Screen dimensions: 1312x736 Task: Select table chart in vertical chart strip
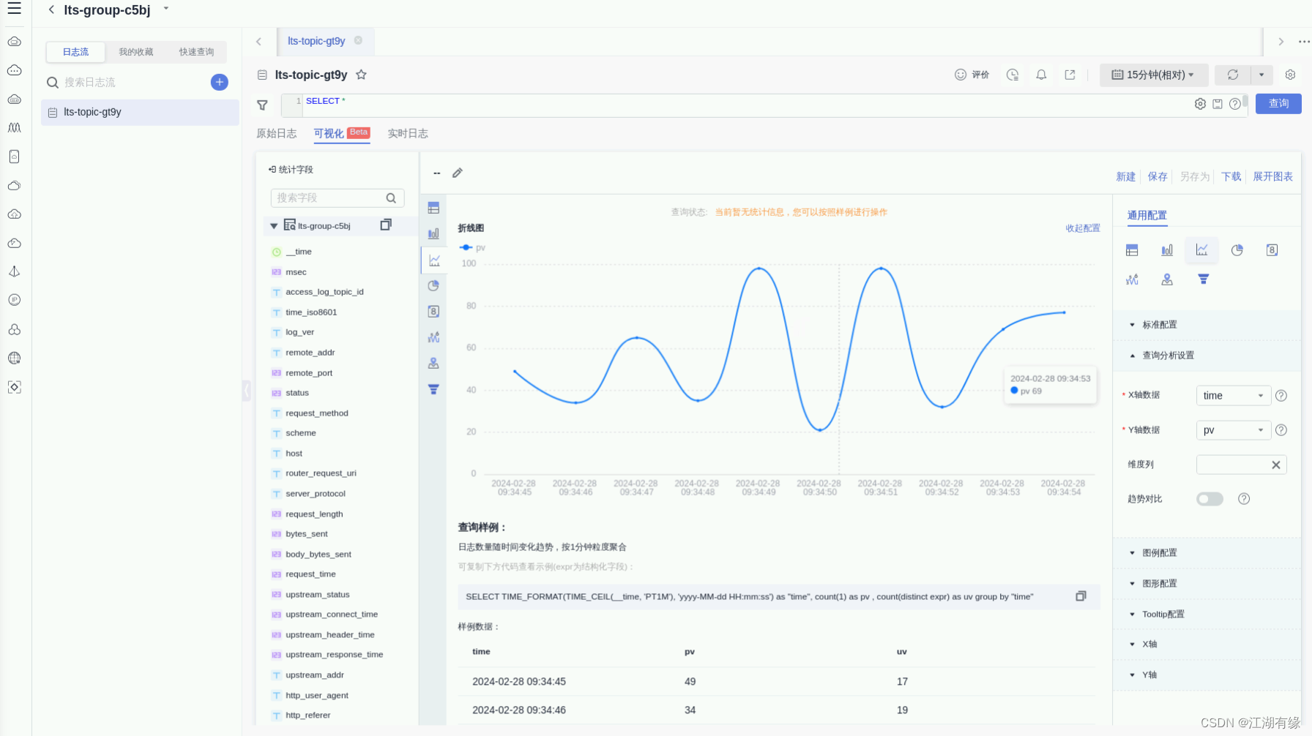(433, 209)
